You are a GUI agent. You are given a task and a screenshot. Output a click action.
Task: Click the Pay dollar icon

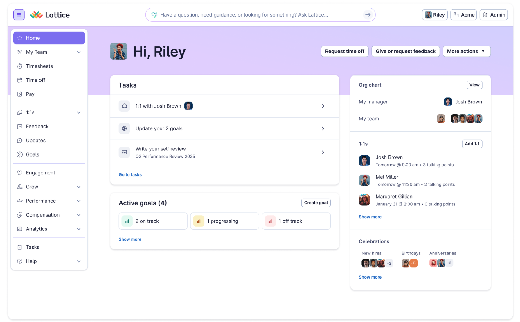point(20,94)
